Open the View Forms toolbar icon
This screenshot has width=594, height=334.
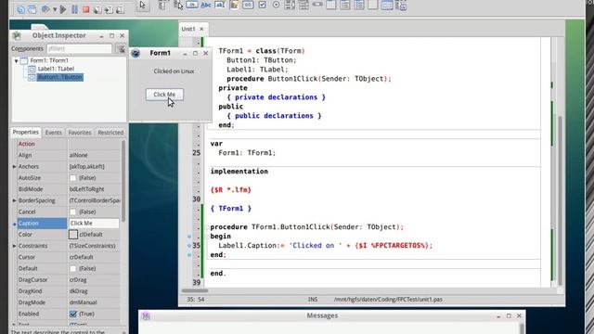32,10
